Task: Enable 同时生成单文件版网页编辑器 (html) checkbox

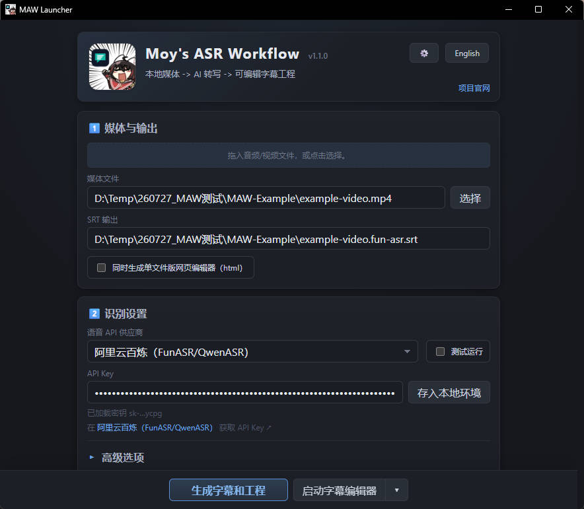Action: tap(101, 267)
